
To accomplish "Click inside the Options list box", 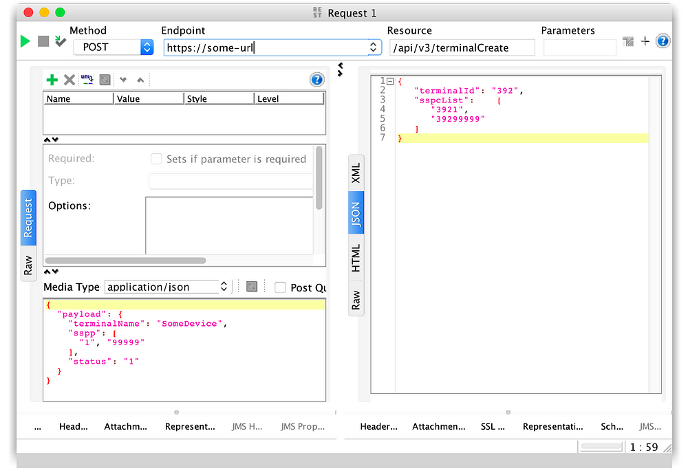I will (229, 225).
